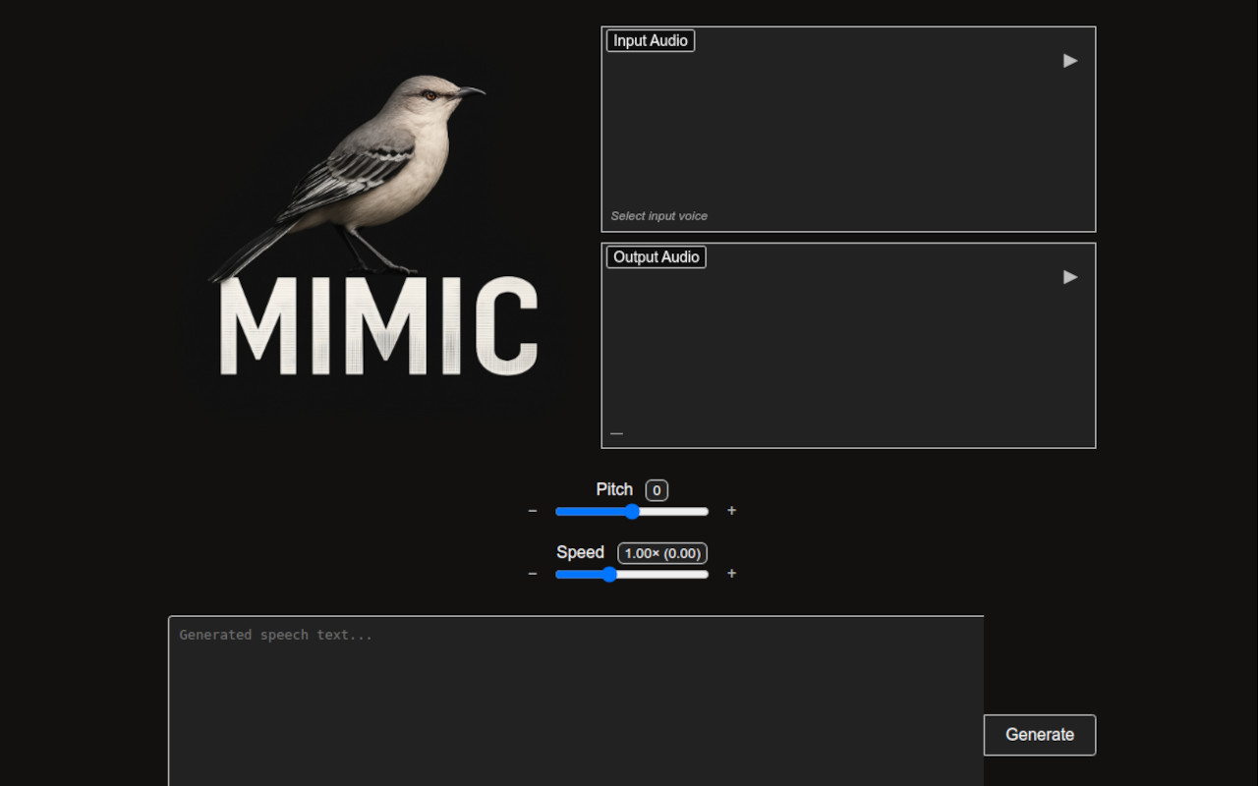Viewport: 1258px width, 786px height.
Task: Click the Speed slider handle
Action: [610, 574]
